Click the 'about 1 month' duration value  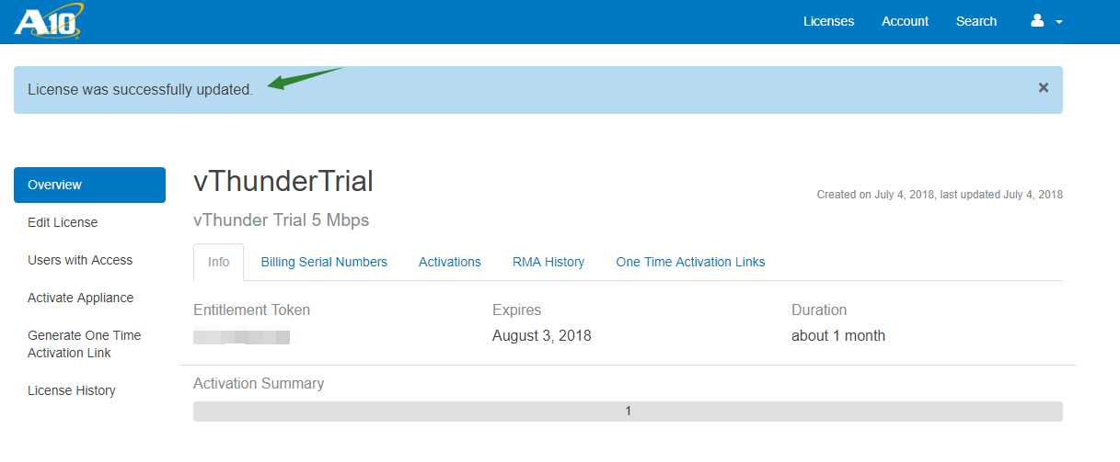[x=838, y=336]
